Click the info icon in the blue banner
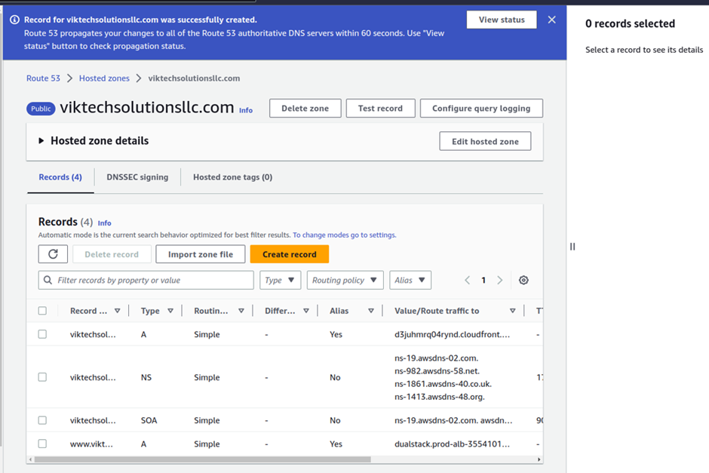709x473 pixels. tap(14, 20)
